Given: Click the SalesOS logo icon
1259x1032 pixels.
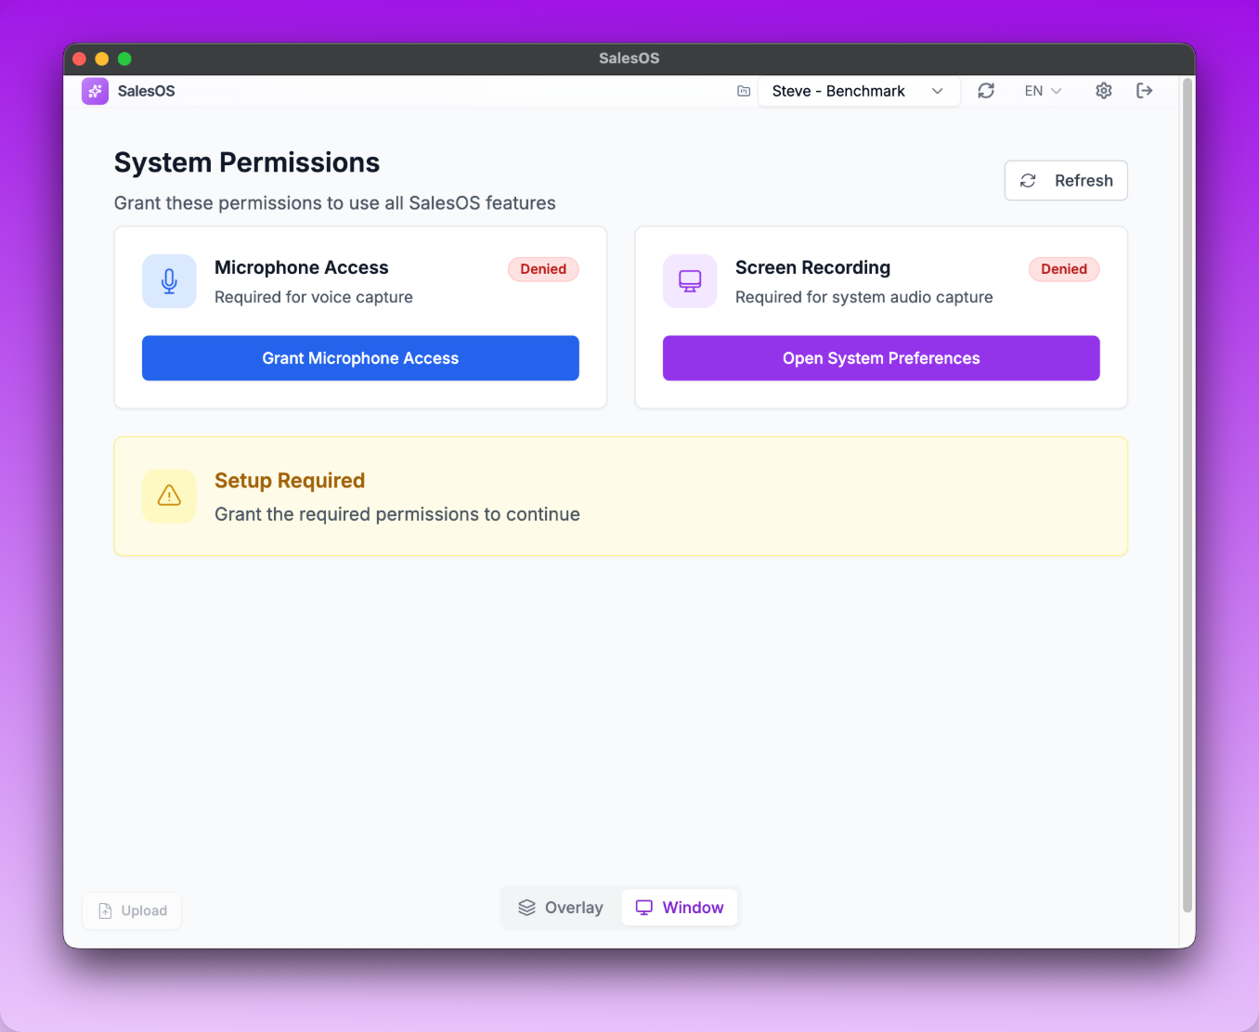Looking at the screenshot, I should [95, 91].
